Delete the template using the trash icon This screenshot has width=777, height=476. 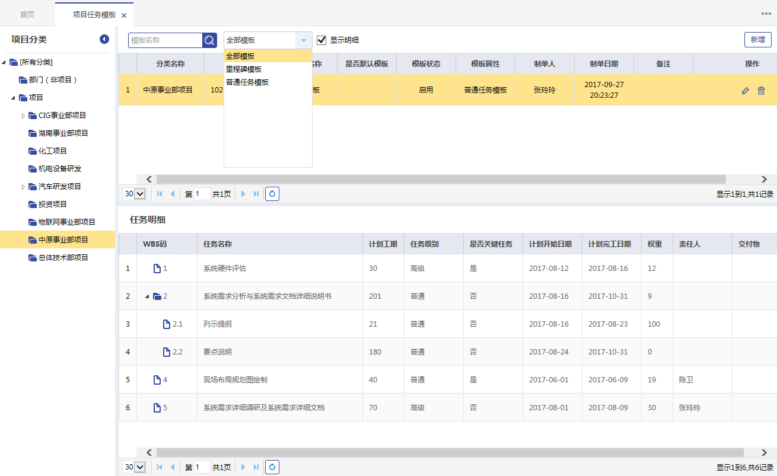click(761, 91)
